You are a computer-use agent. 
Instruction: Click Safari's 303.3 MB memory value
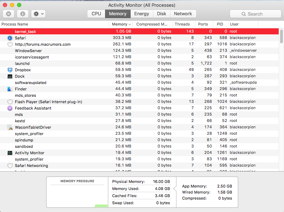pyautogui.click(x=122, y=38)
